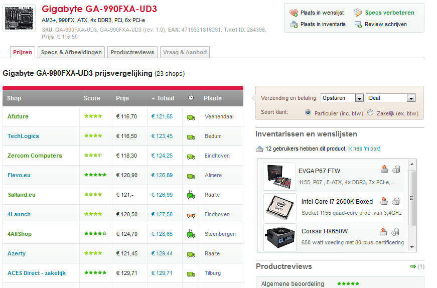Open the Prijzen tab
Image resolution: width=437 pixels, height=288 pixels.
23,52
